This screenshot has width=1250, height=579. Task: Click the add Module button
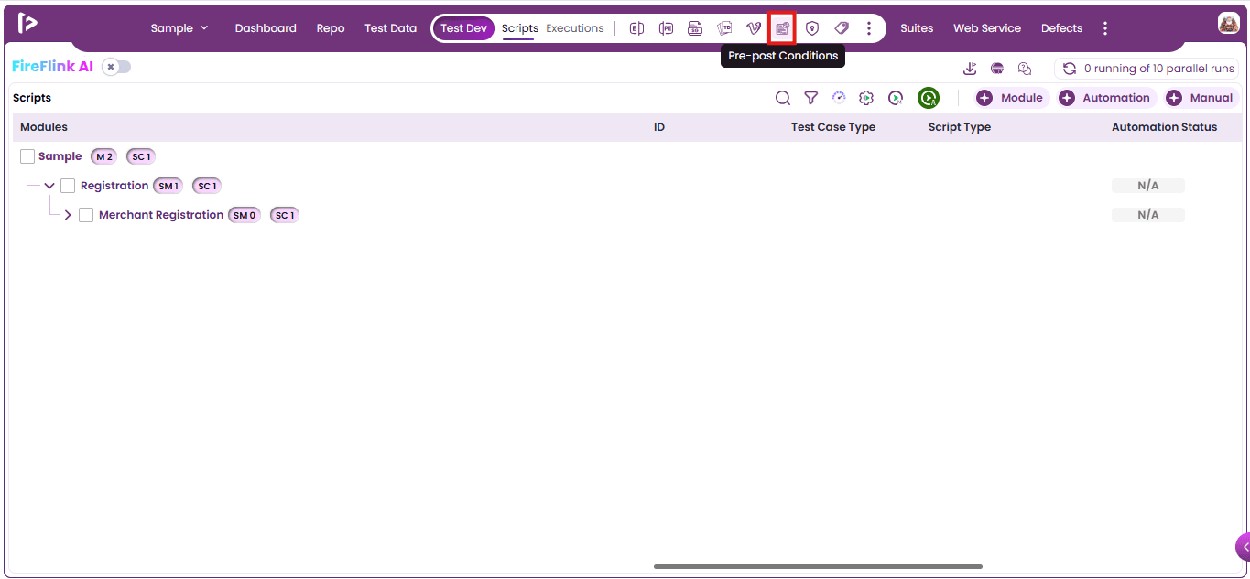pyautogui.click(x=1011, y=98)
